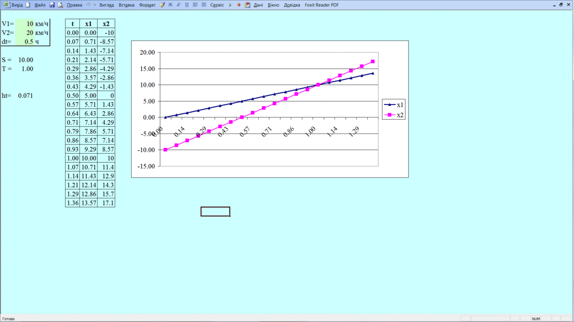Toggle Bold formatting (Ж)

170,5
